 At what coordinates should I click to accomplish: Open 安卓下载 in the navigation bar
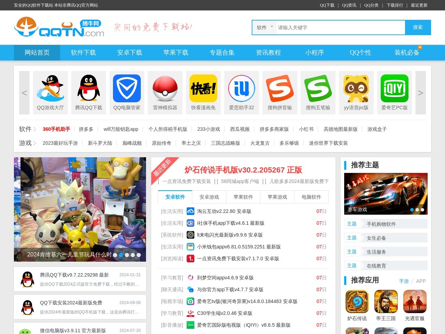tap(130, 53)
